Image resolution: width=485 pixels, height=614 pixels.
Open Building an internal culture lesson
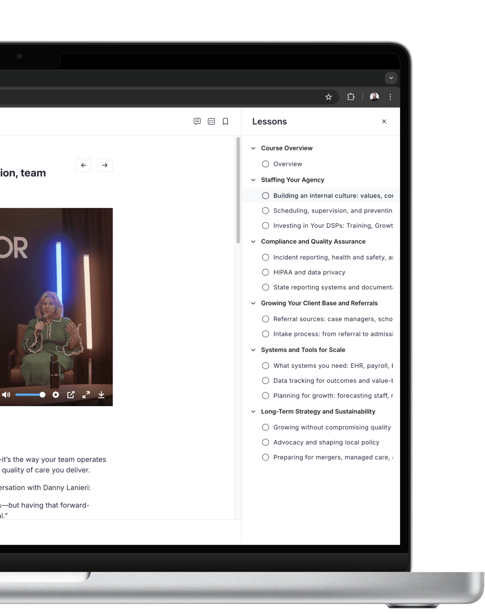pyautogui.click(x=333, y=196)
